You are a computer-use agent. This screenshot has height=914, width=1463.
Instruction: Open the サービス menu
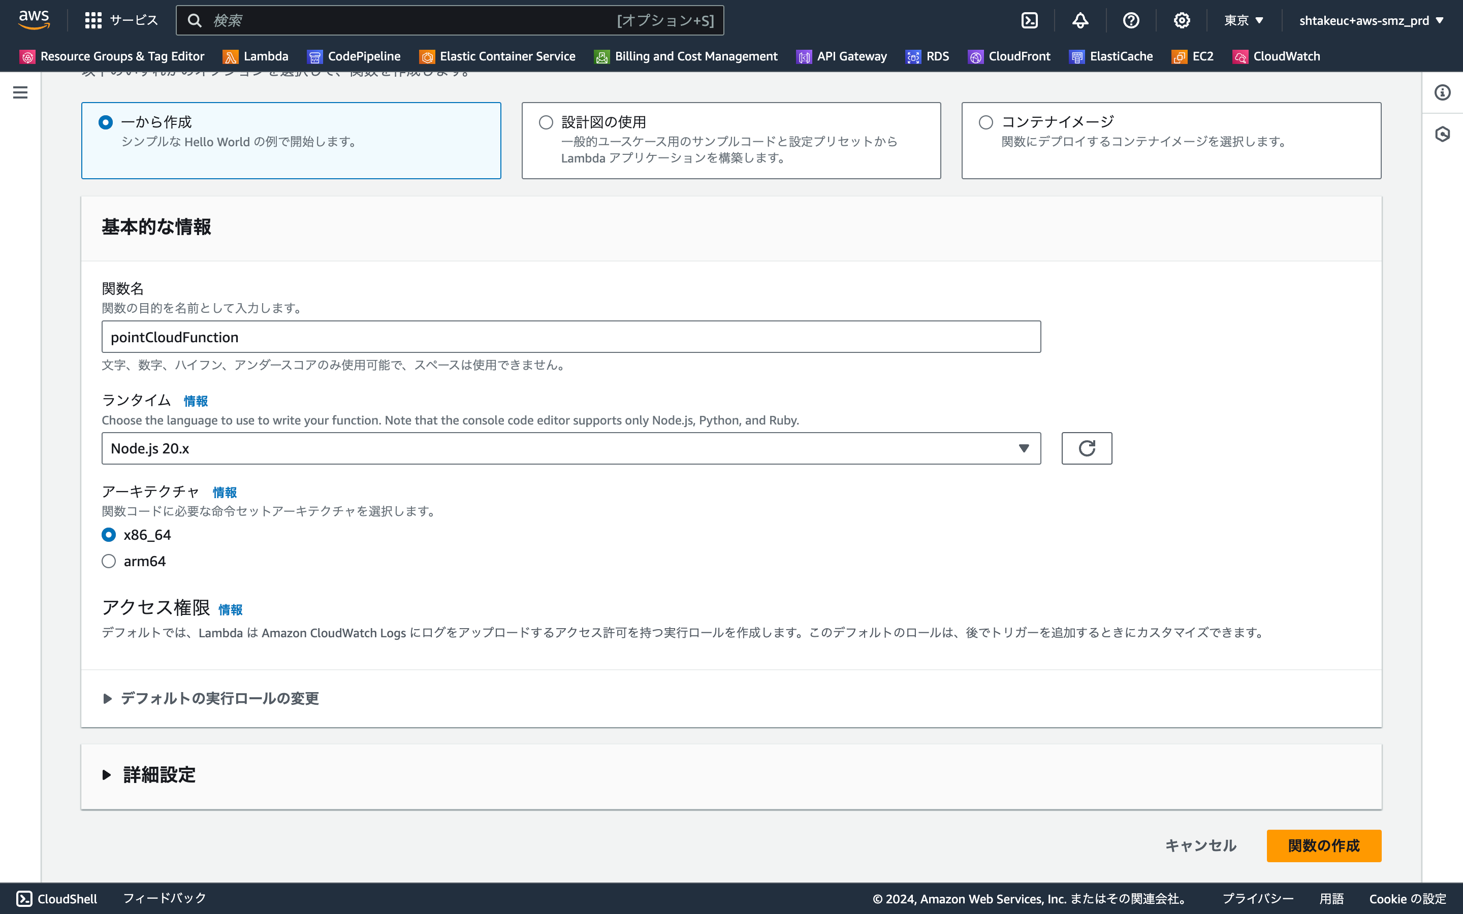click(121, 19)
